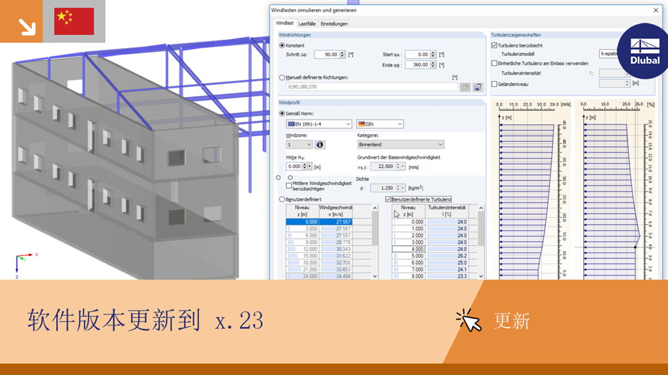This screenshot has height=375, width=668.
Task: Click the 32.706 wind speed cell
Action: (336, 263)
